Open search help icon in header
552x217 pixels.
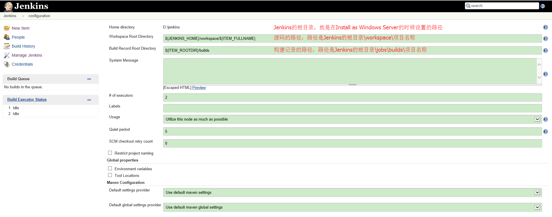tap(543, 6)
